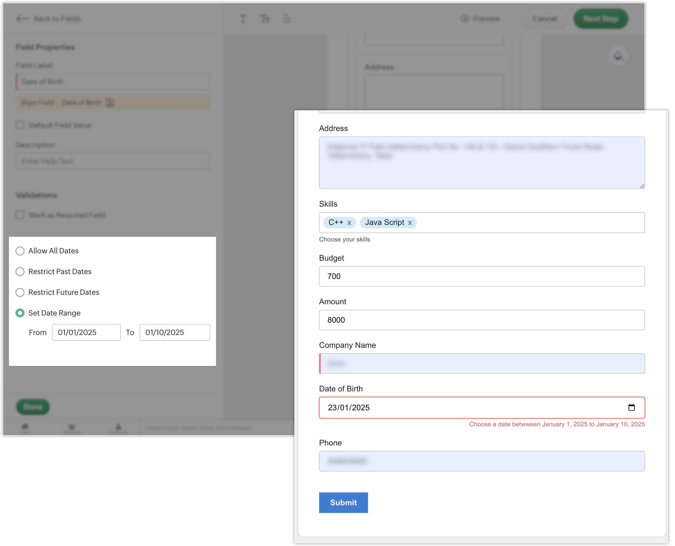The image size is (675, 546).
Task: Click the To date field
Action: click(175, 332)
